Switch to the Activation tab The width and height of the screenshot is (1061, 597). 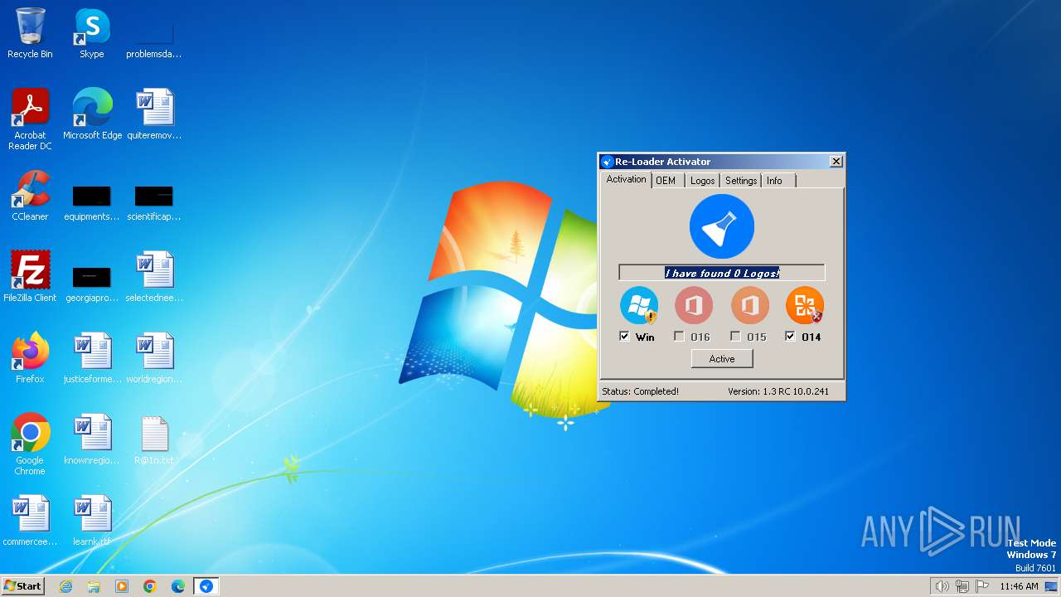click(x=626, y=179)
